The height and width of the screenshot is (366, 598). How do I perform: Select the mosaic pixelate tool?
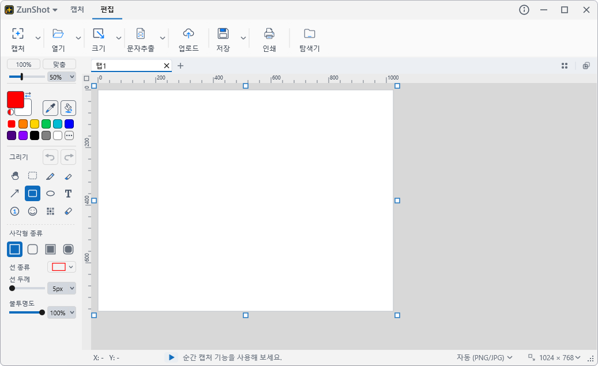point(50,211)
